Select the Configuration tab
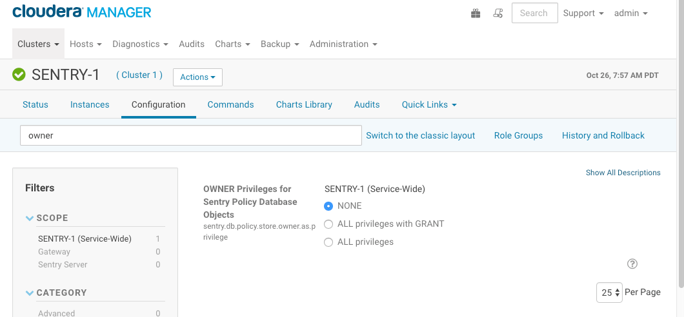Image resolution: width=684 pixels, height=317 pixels. (x=158, y=104)
